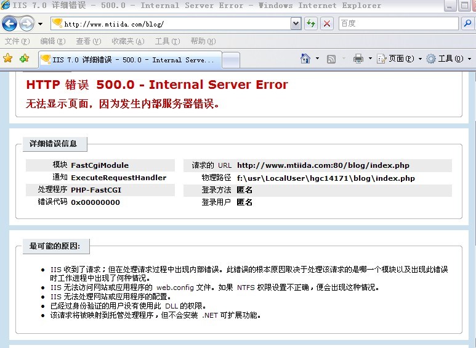Click the ExecuteRequestHandler notification value

(x=118, y=178)
